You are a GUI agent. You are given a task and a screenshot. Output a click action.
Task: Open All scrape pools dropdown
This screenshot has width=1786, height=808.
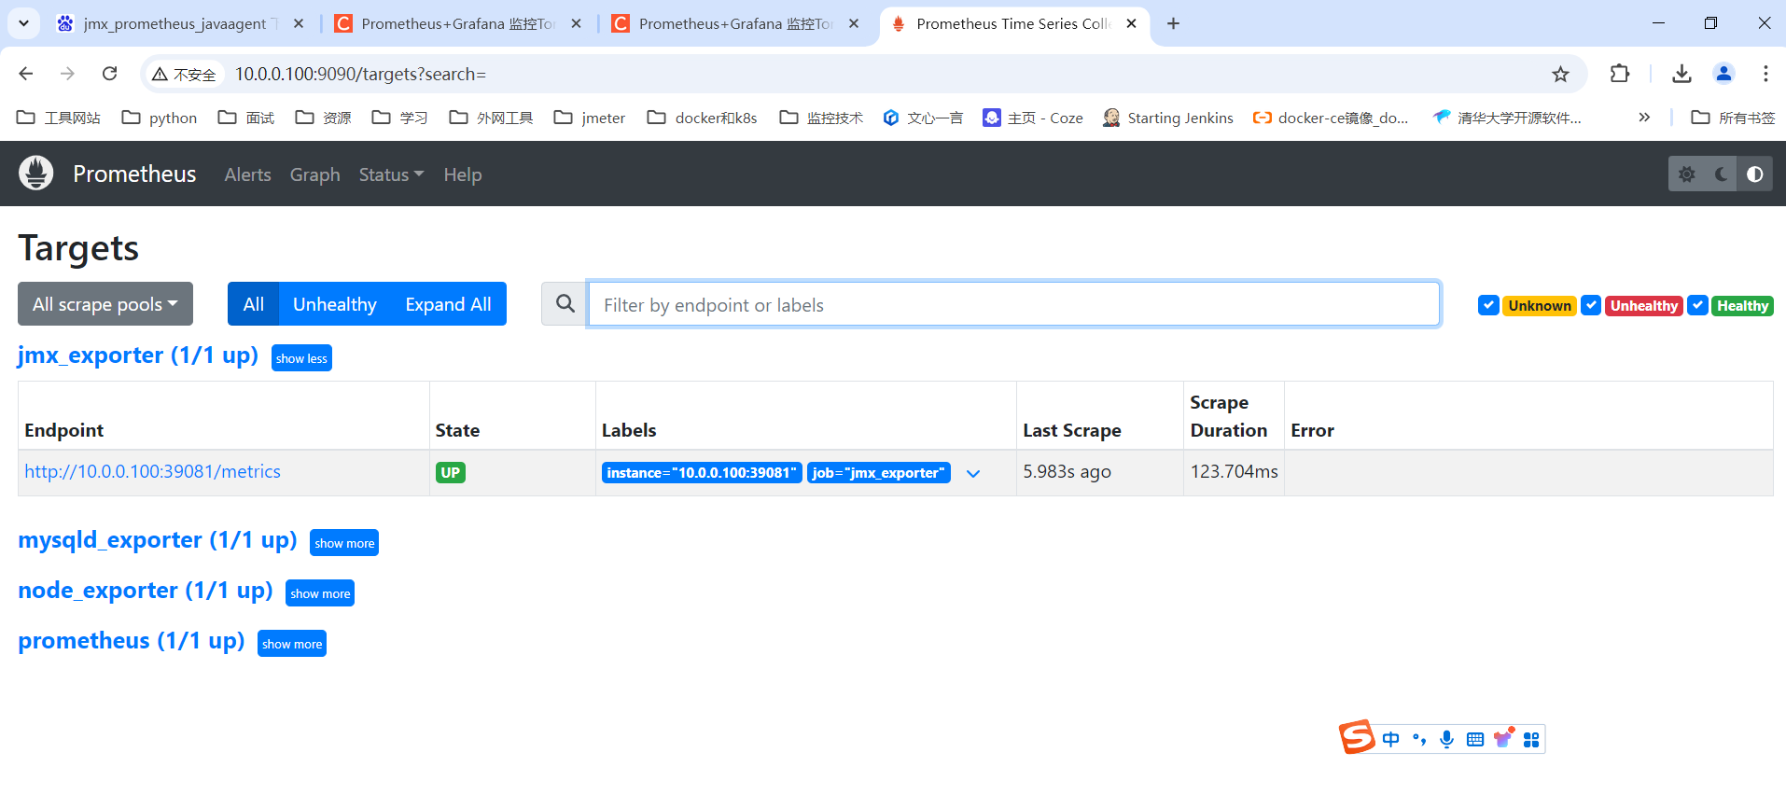[x=105, y=304]
